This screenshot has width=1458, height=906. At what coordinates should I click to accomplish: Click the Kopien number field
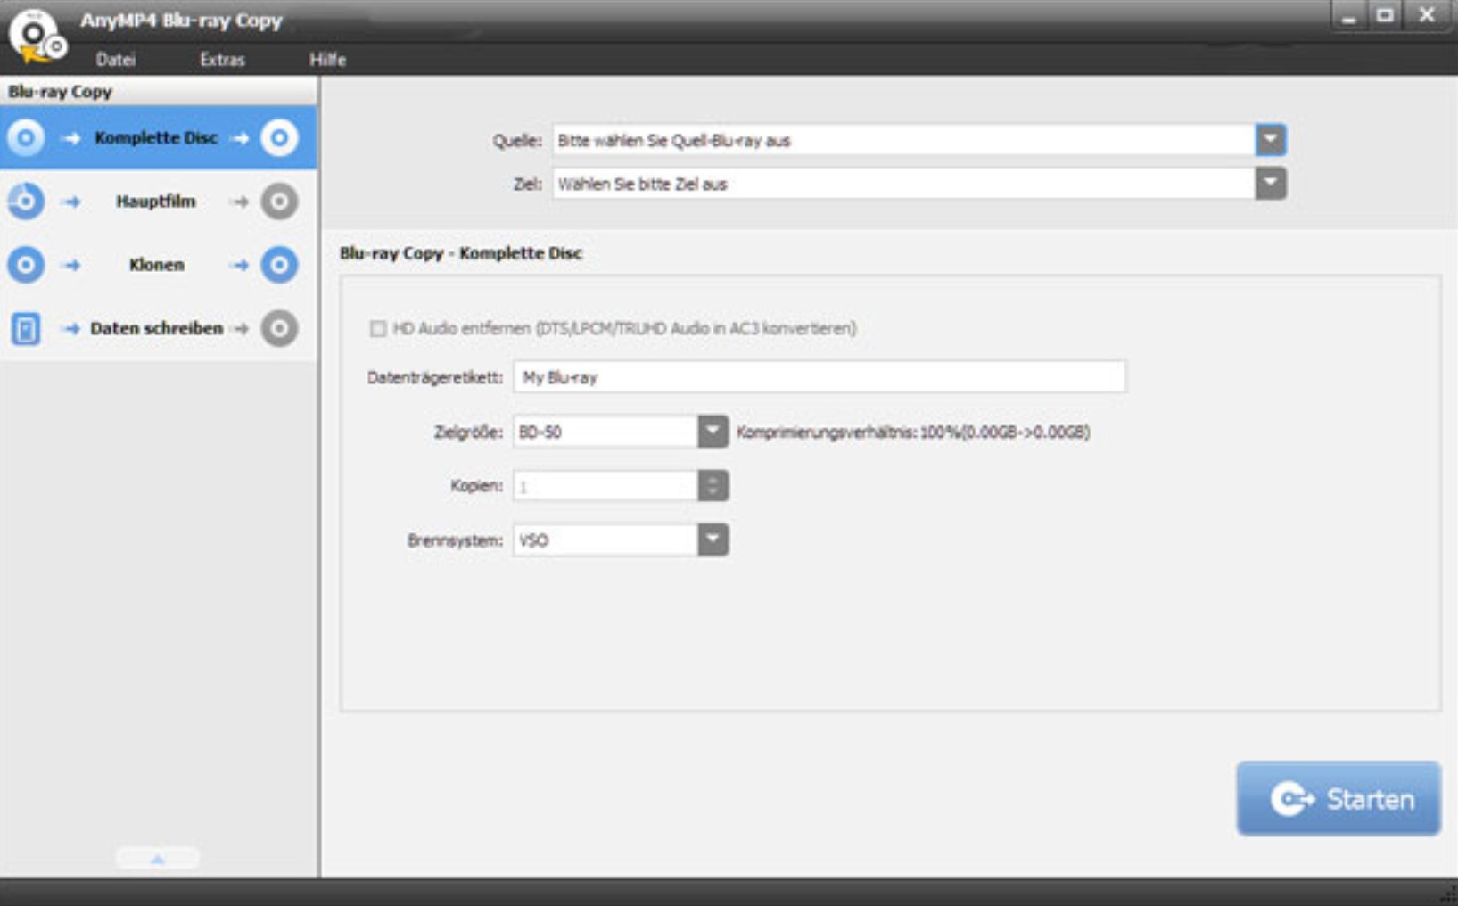[x=605, y=486]
